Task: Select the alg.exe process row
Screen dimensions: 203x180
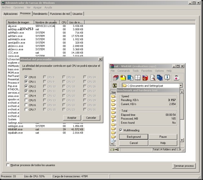Action: 46,26
